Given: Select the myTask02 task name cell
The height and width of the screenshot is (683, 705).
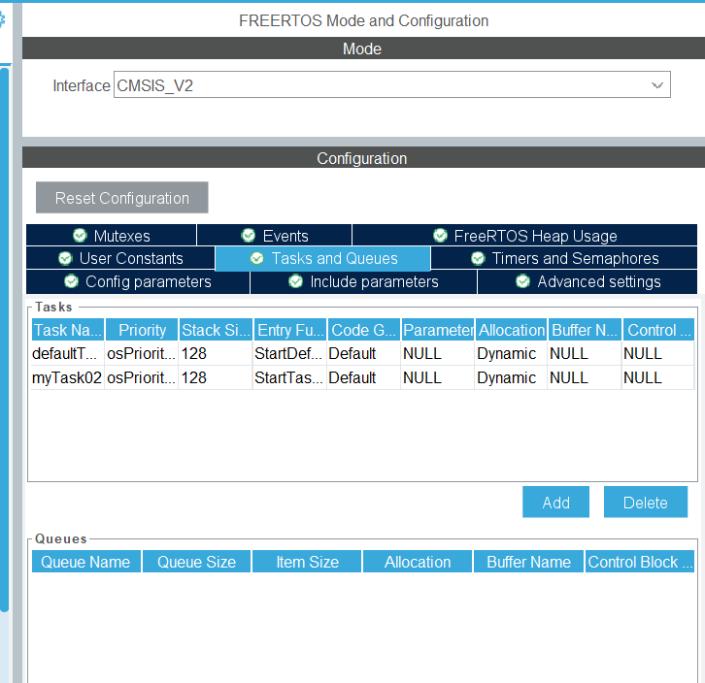Looking at the screenshot, I should (67, 377).
